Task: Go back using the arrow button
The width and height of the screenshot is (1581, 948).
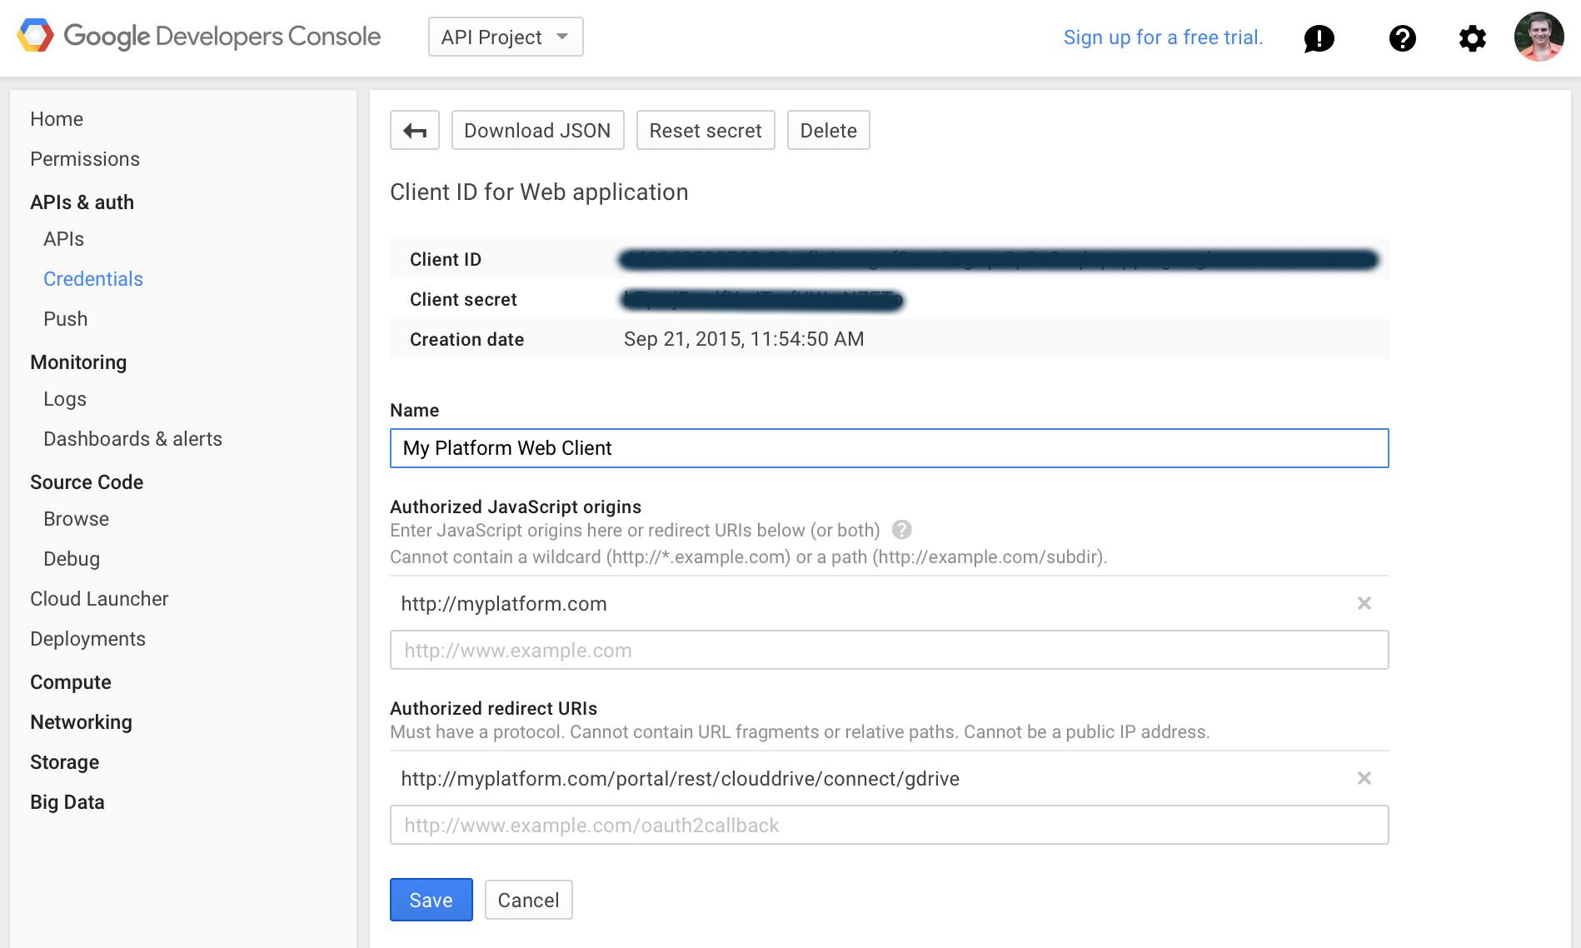Action: pyautogui.click(x=415, y=131)
